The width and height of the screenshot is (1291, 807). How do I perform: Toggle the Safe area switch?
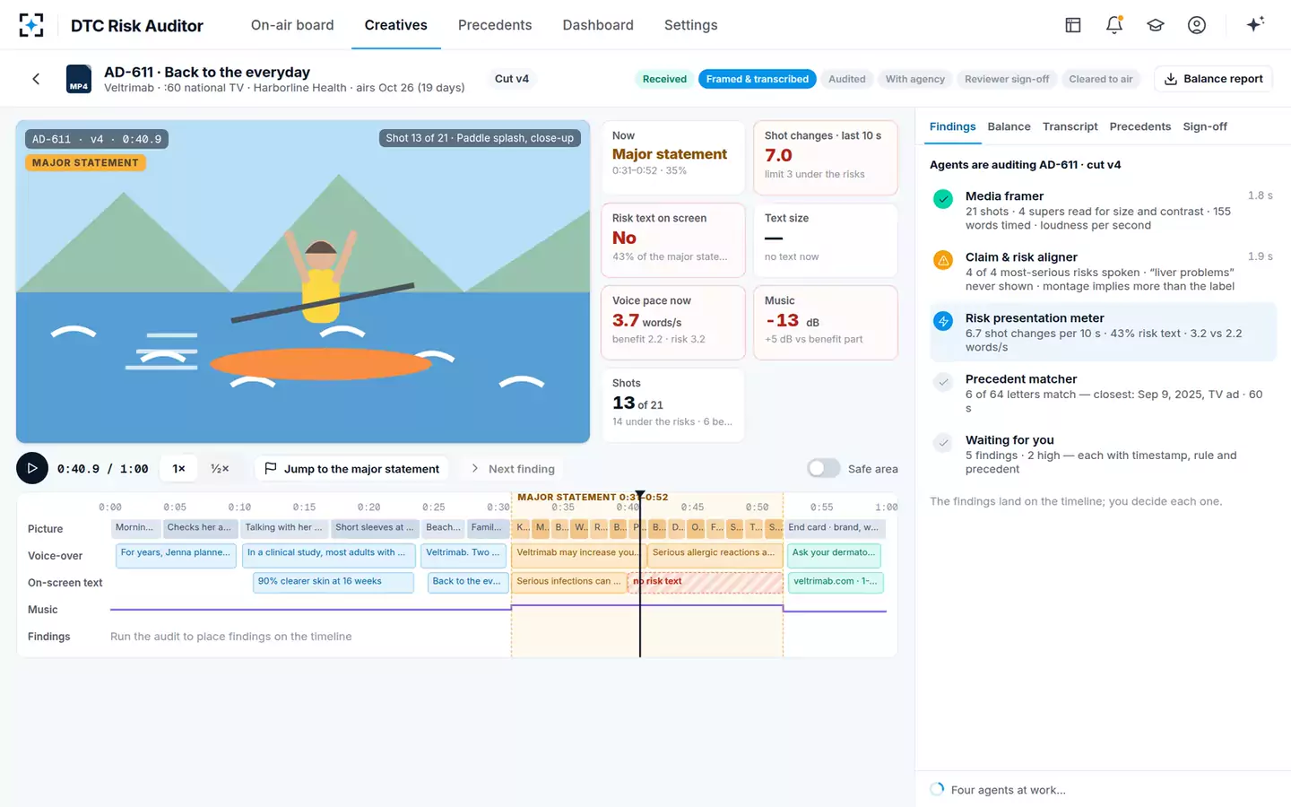[x=823, y=468]
